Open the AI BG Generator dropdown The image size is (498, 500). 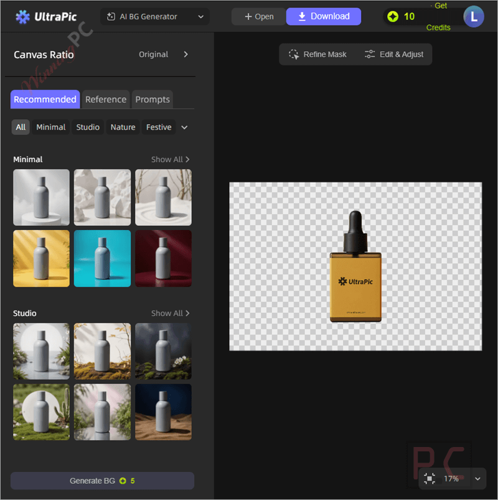click(155, 17)
